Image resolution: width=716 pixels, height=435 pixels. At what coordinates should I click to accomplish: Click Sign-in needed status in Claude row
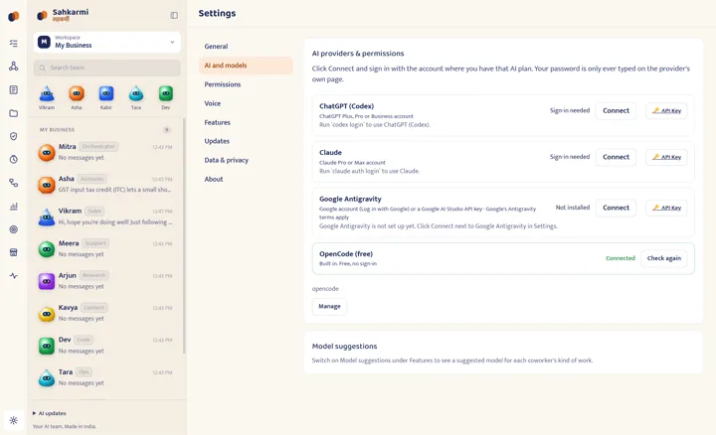pyautogui.click(x=570, y=157)
